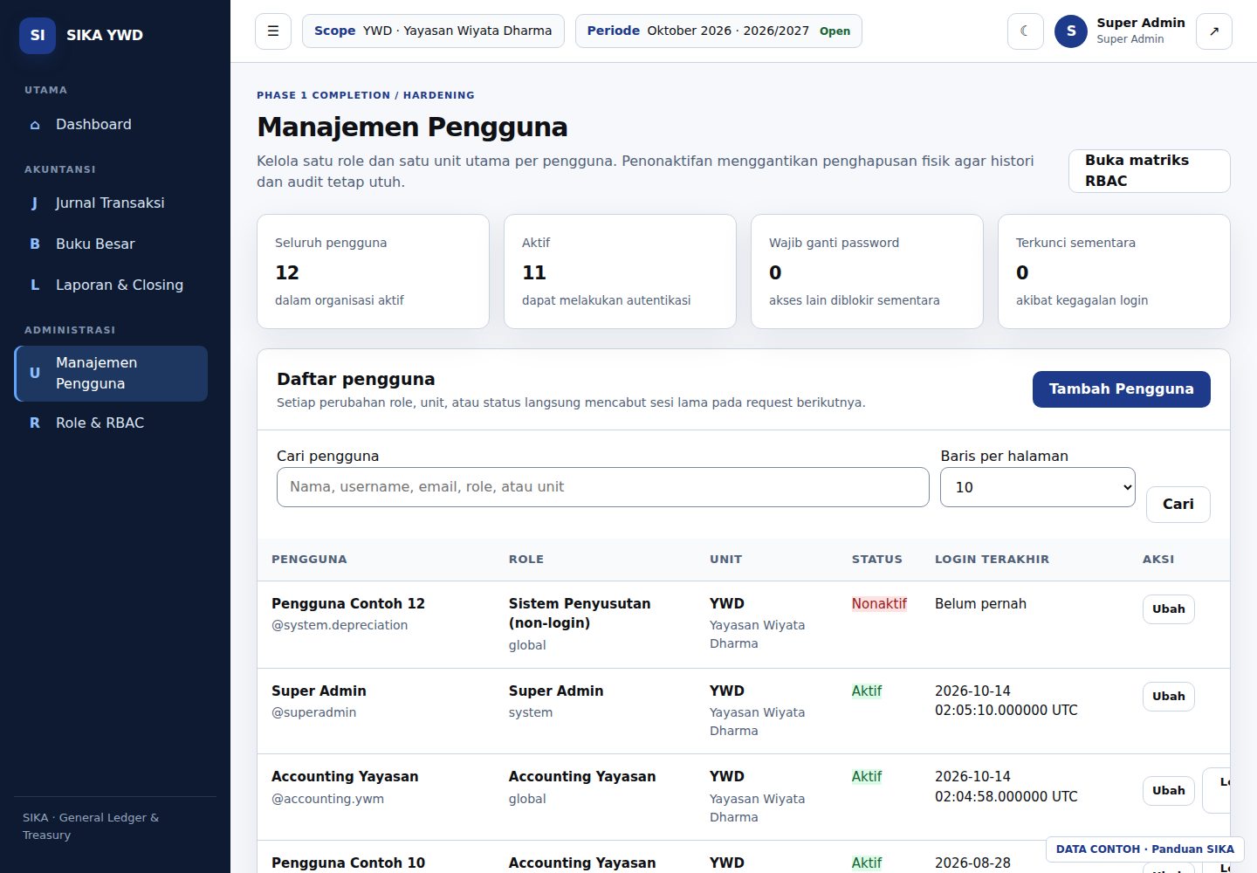Go to Laporan & Closing
Screen dimensions: 1257x873
click(x=111, y=285)
